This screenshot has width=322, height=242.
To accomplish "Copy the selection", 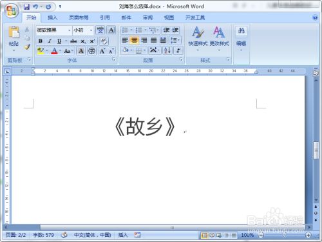I will coord(27,38).
